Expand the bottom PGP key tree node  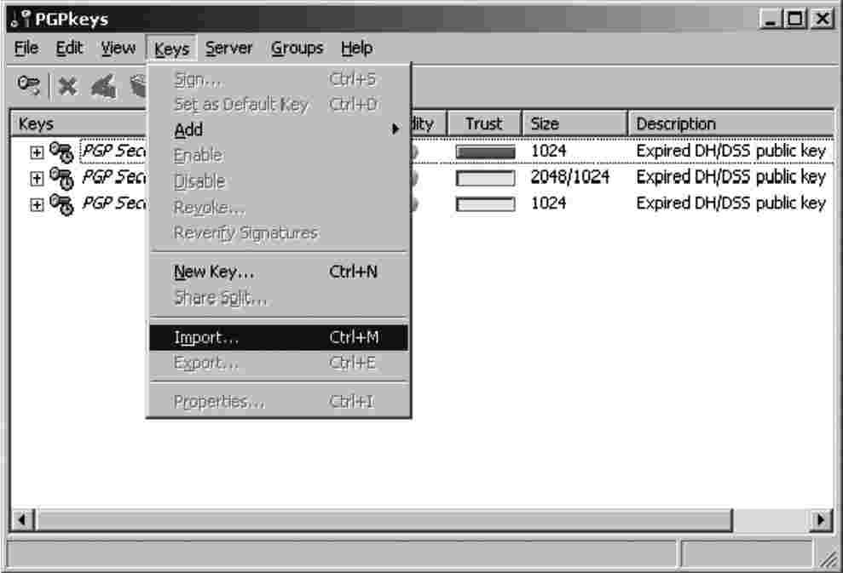point(37,204)
